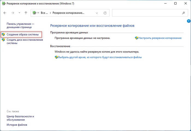
Task: Open address bar history dropdown
Action: 97,13
